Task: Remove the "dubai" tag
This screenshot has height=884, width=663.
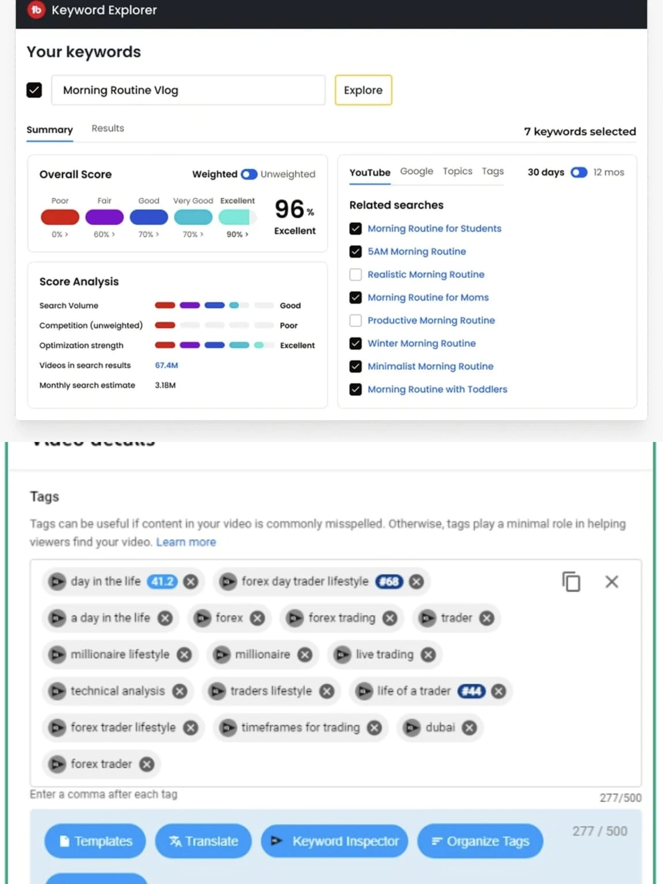Action: point(470,727)
